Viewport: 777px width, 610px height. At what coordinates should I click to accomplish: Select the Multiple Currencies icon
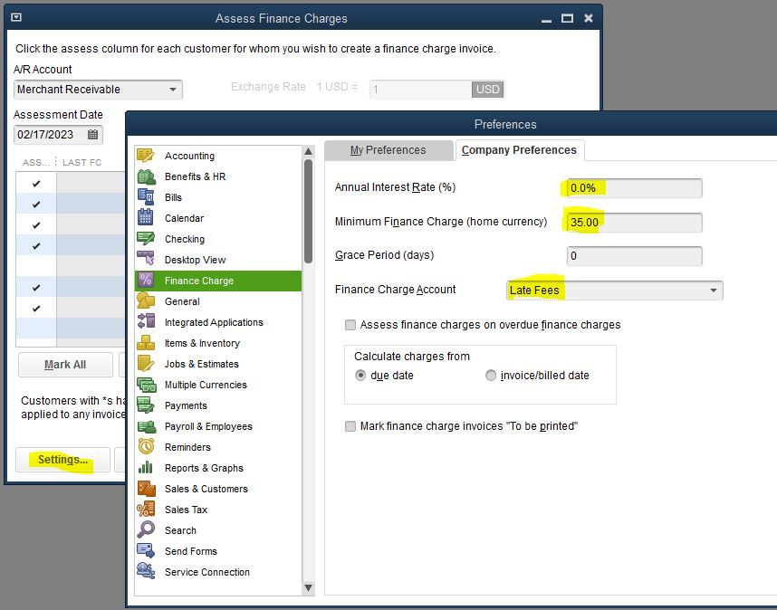[x=146, y=385]
